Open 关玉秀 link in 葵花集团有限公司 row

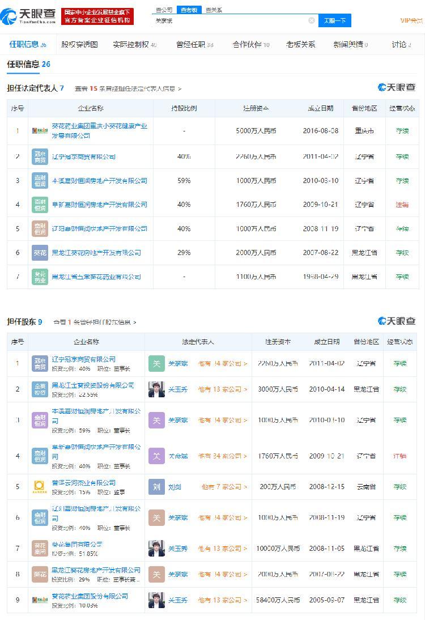[178, 549]
